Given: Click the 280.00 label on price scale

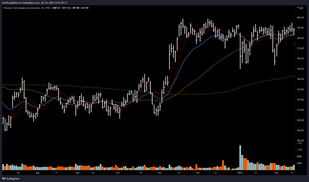Looking at the screenshot, I should (x=300, y=141).
